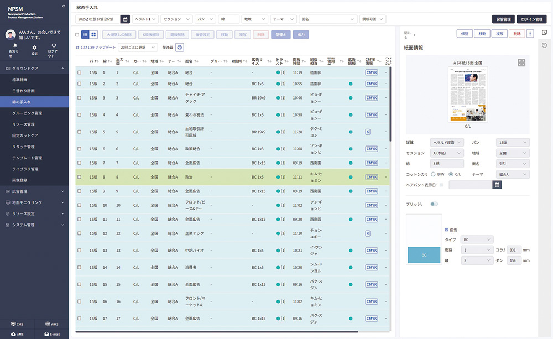Click the 型替え button
This screenshot has height=339, width=553.
point(281,35)
